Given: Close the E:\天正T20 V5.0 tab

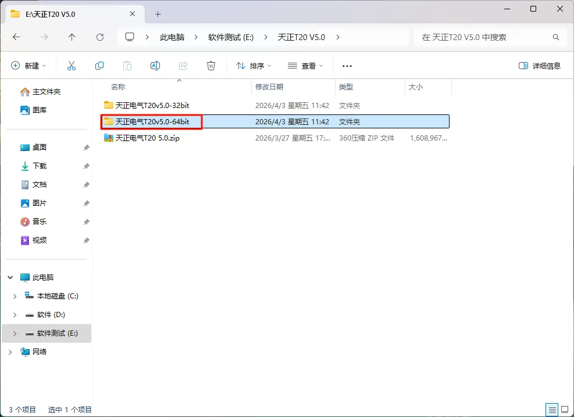Looking at the screenshot, I should 133,14.
